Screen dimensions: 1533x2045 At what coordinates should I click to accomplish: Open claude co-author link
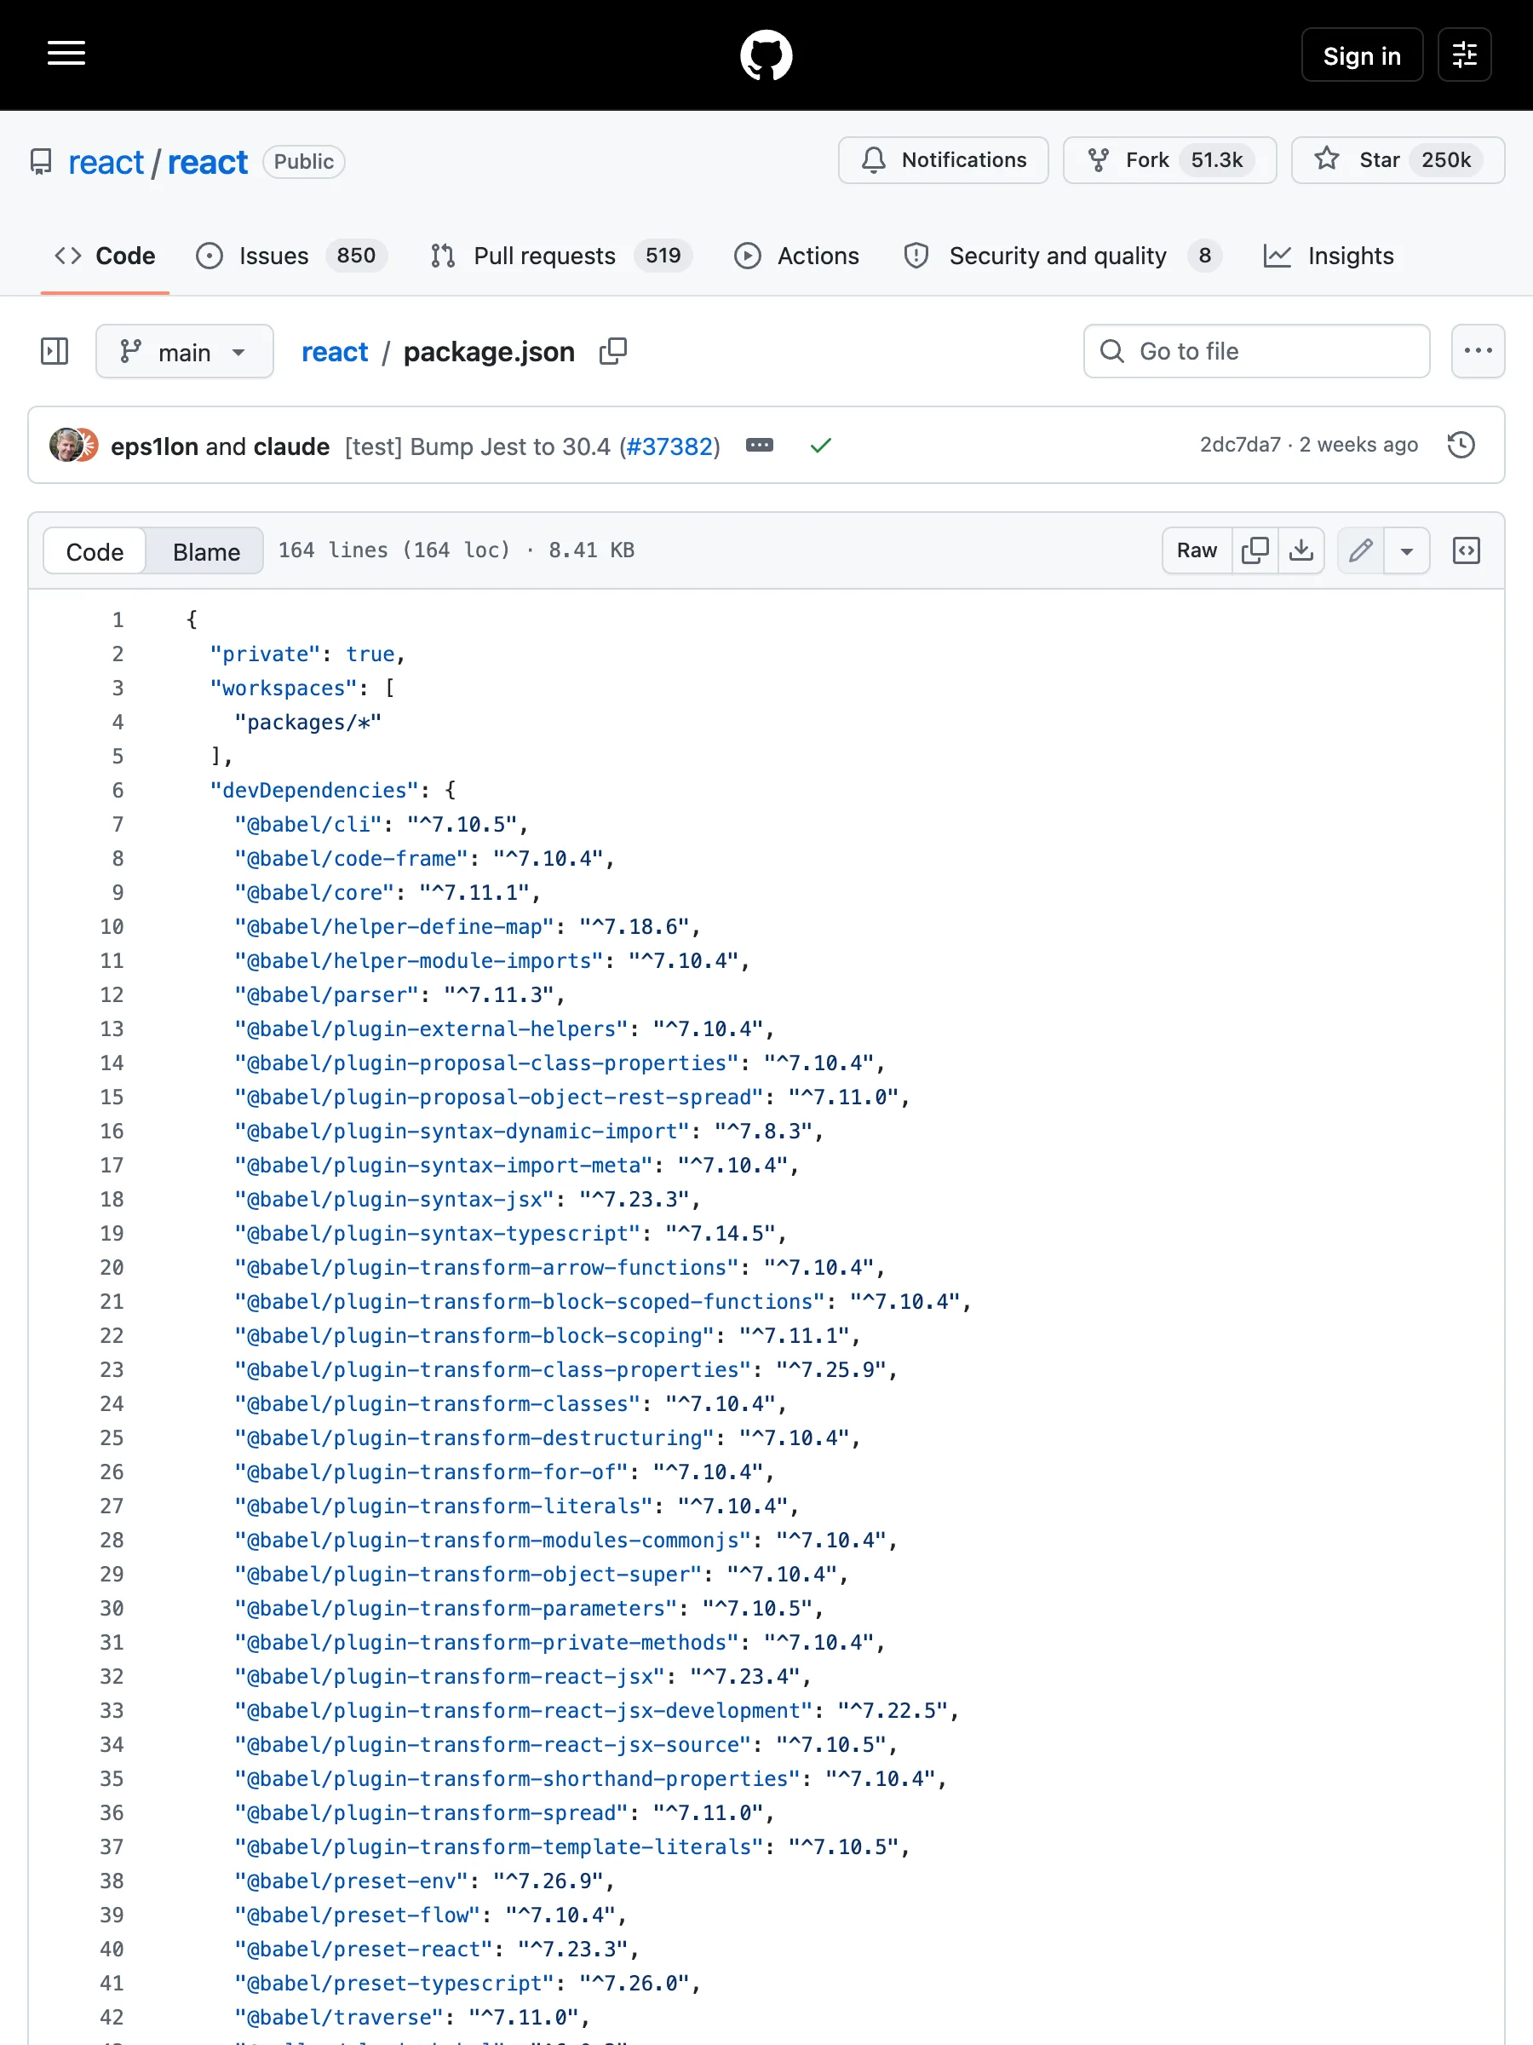(x=291, y=447)
